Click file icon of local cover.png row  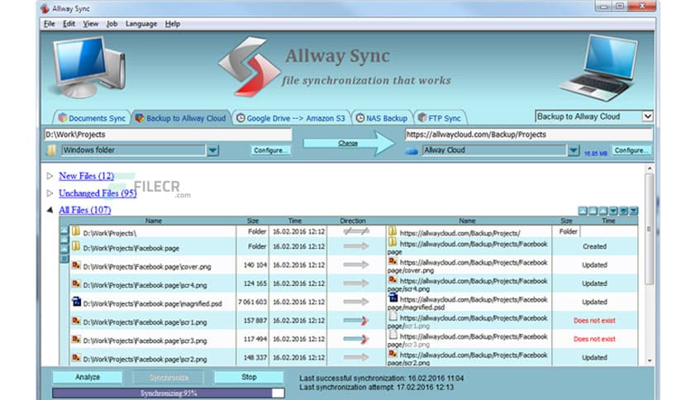coord(76,265)
